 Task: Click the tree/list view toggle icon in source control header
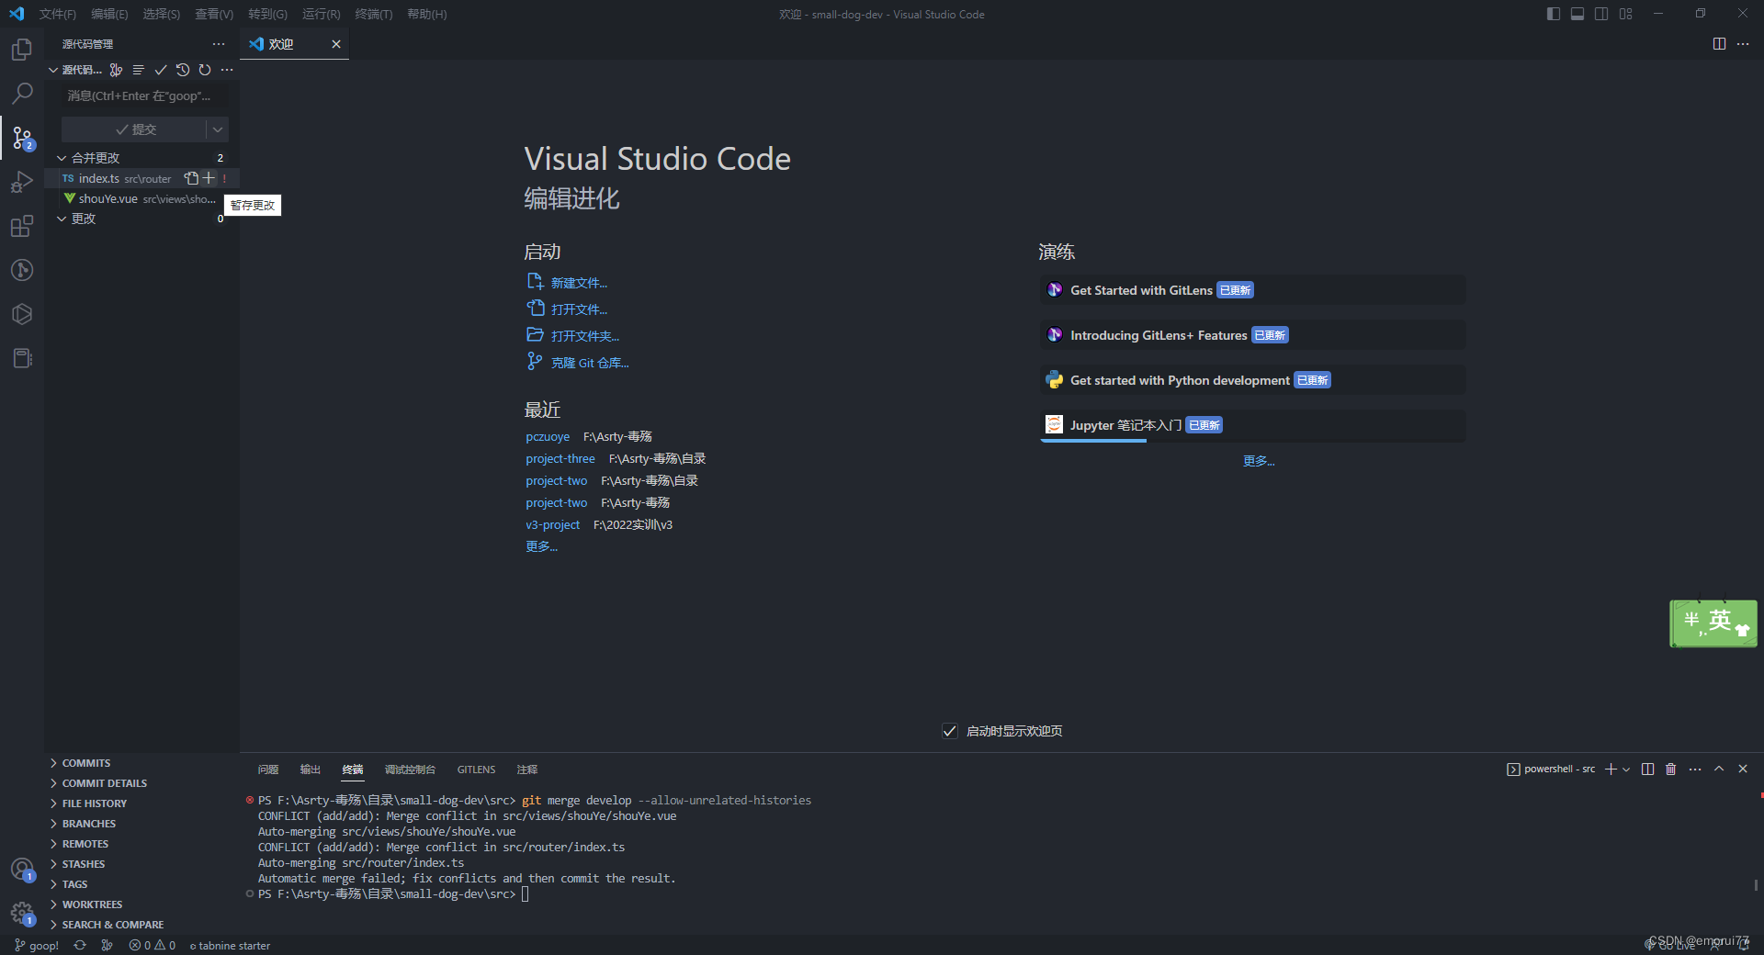(138, 70)
